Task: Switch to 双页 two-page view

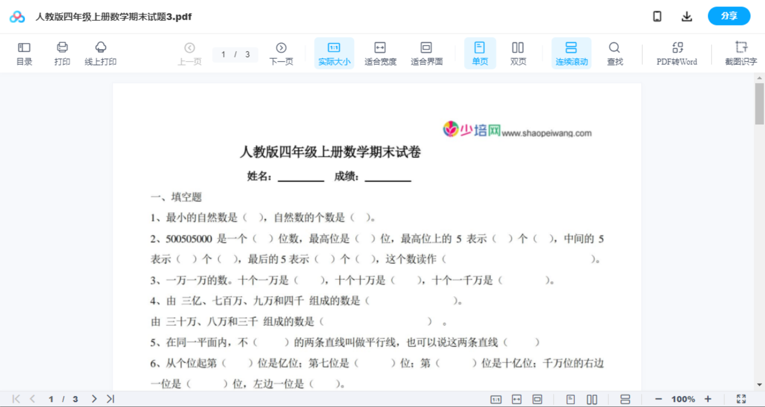Action: (x=518, y=53)
